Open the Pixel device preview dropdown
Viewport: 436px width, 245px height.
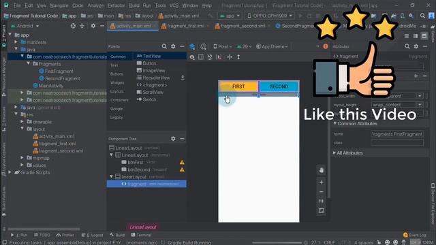click(223, 46)
